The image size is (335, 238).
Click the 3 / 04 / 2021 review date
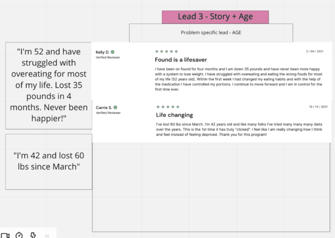click(315, 51)
